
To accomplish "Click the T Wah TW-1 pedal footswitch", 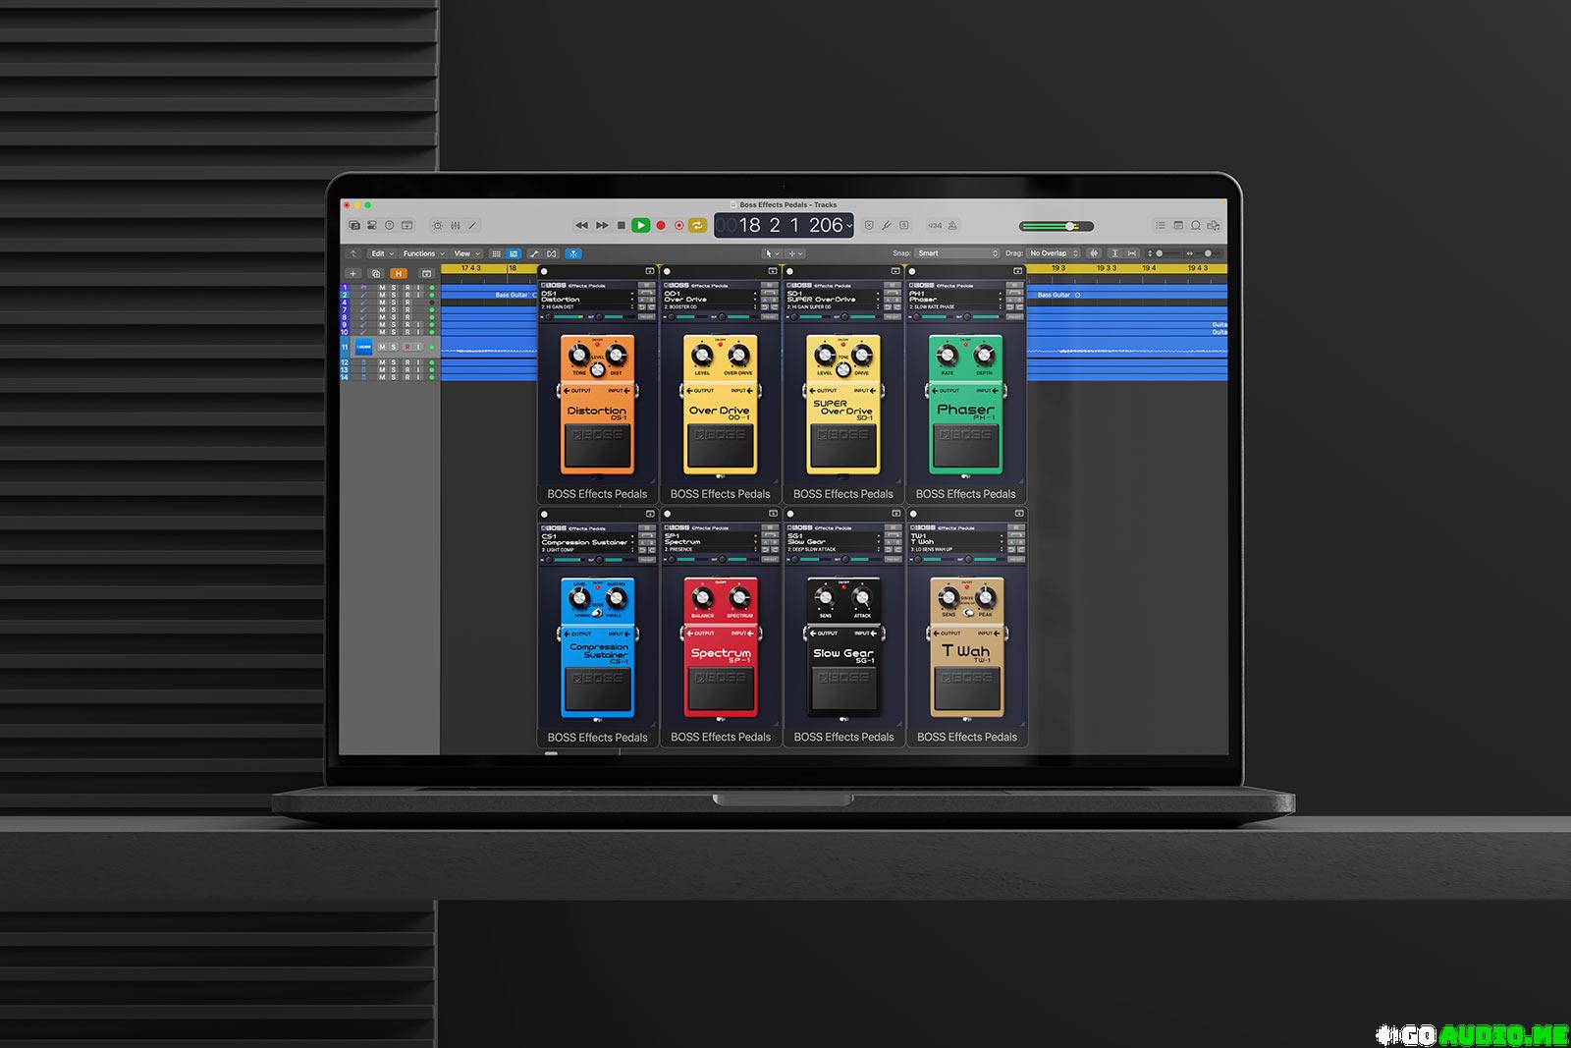I will [x=966, y=689].
